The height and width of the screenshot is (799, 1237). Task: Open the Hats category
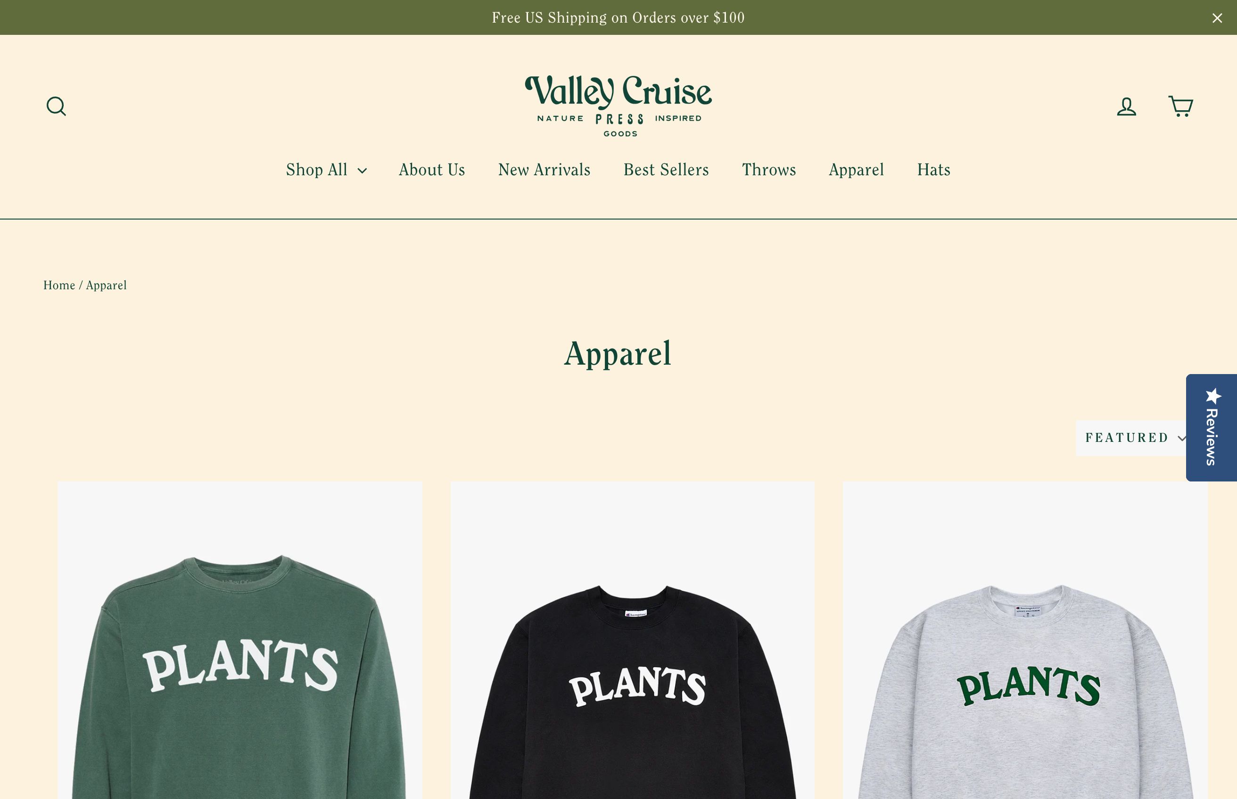pos(934,170)
